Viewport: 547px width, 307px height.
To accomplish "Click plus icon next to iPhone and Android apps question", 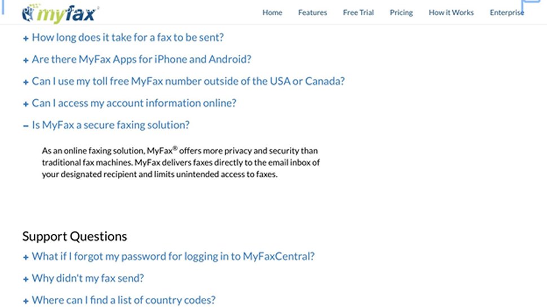I will coord(26,60).
